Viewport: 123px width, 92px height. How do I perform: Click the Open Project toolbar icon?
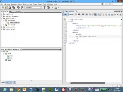point(10,7)
